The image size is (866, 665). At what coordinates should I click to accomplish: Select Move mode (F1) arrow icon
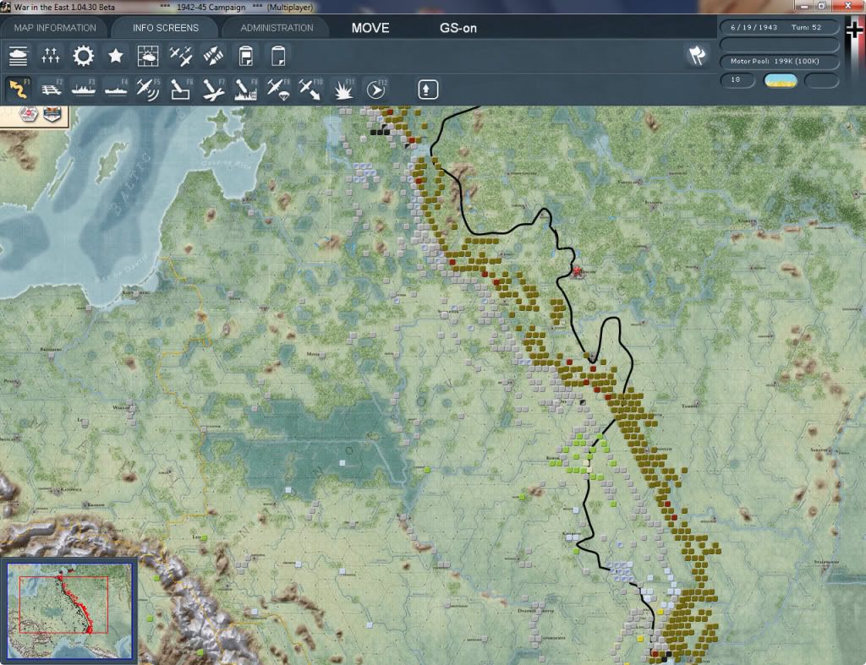pyautogui.click(x=19, y=89)
